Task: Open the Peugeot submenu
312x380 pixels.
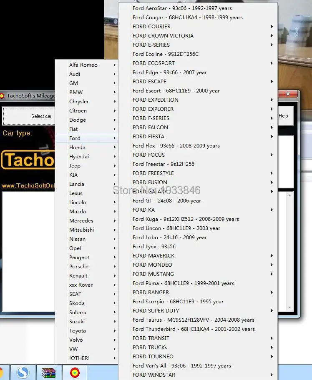Action: [87, 257]
